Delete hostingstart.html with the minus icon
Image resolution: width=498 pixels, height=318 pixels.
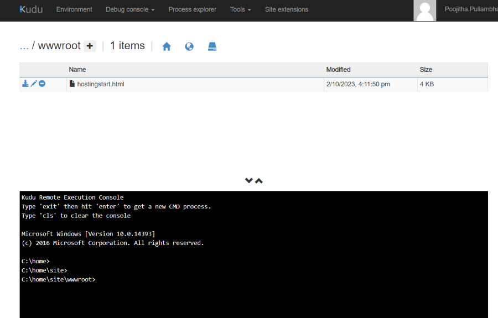pos(42,84)
